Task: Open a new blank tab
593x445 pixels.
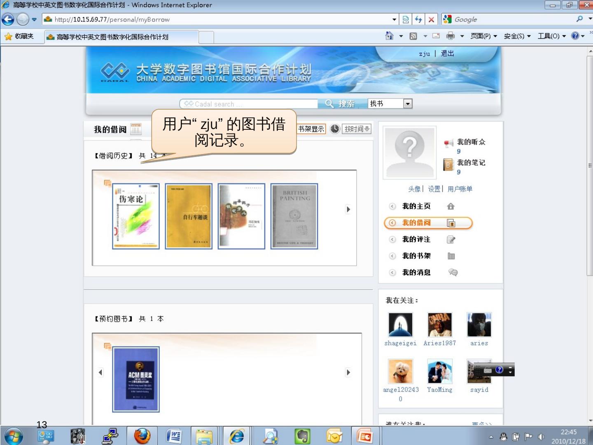Action: tap(207, 37)
